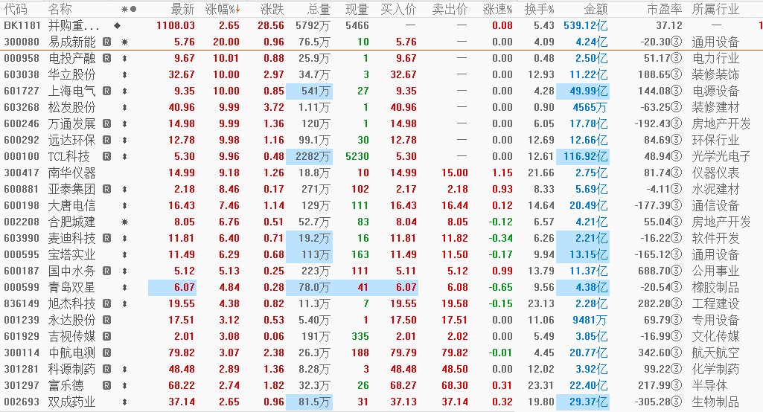Sort the table by the 金额 amount header

click(x=596, y=9)
